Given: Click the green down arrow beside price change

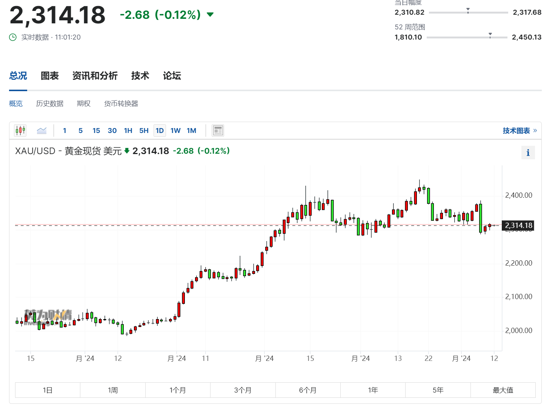Looking at the screenshot, I should 210,15.
